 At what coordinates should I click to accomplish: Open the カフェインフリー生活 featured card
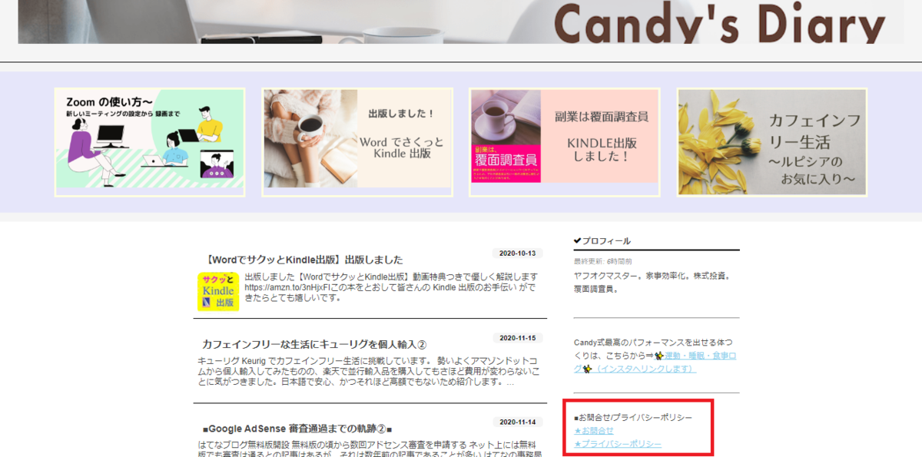pos(772,142)
